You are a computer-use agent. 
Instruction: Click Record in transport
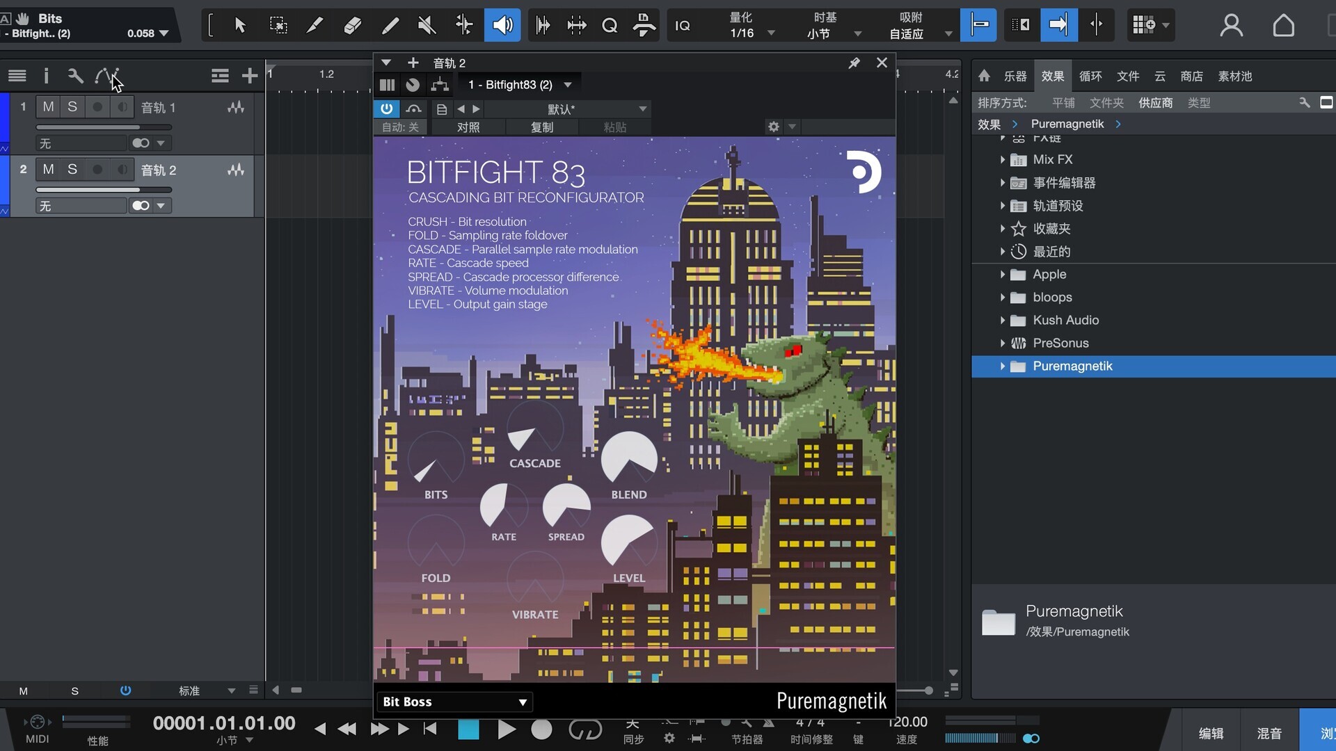[541, 729]
